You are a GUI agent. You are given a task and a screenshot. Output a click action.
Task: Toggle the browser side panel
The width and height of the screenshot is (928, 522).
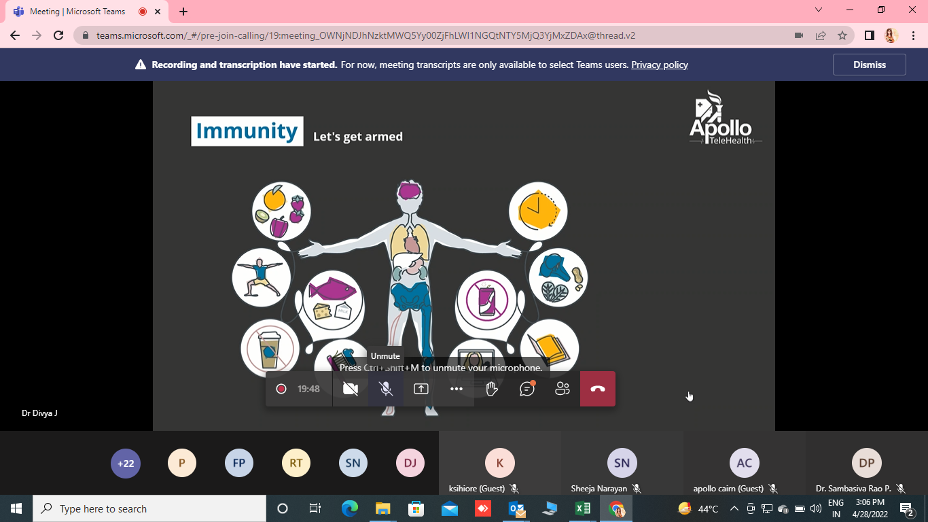[x=869, y=35]
